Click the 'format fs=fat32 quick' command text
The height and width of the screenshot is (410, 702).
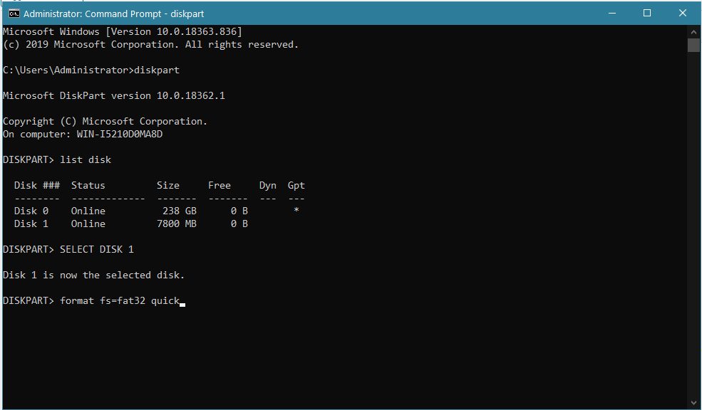click(120, 301)
